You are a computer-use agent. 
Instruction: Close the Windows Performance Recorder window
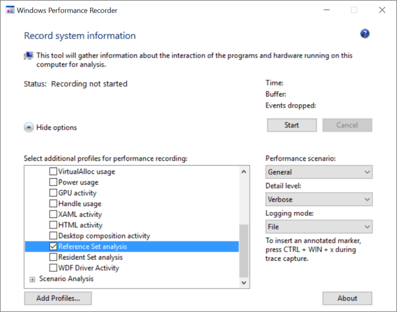(382, 10)
